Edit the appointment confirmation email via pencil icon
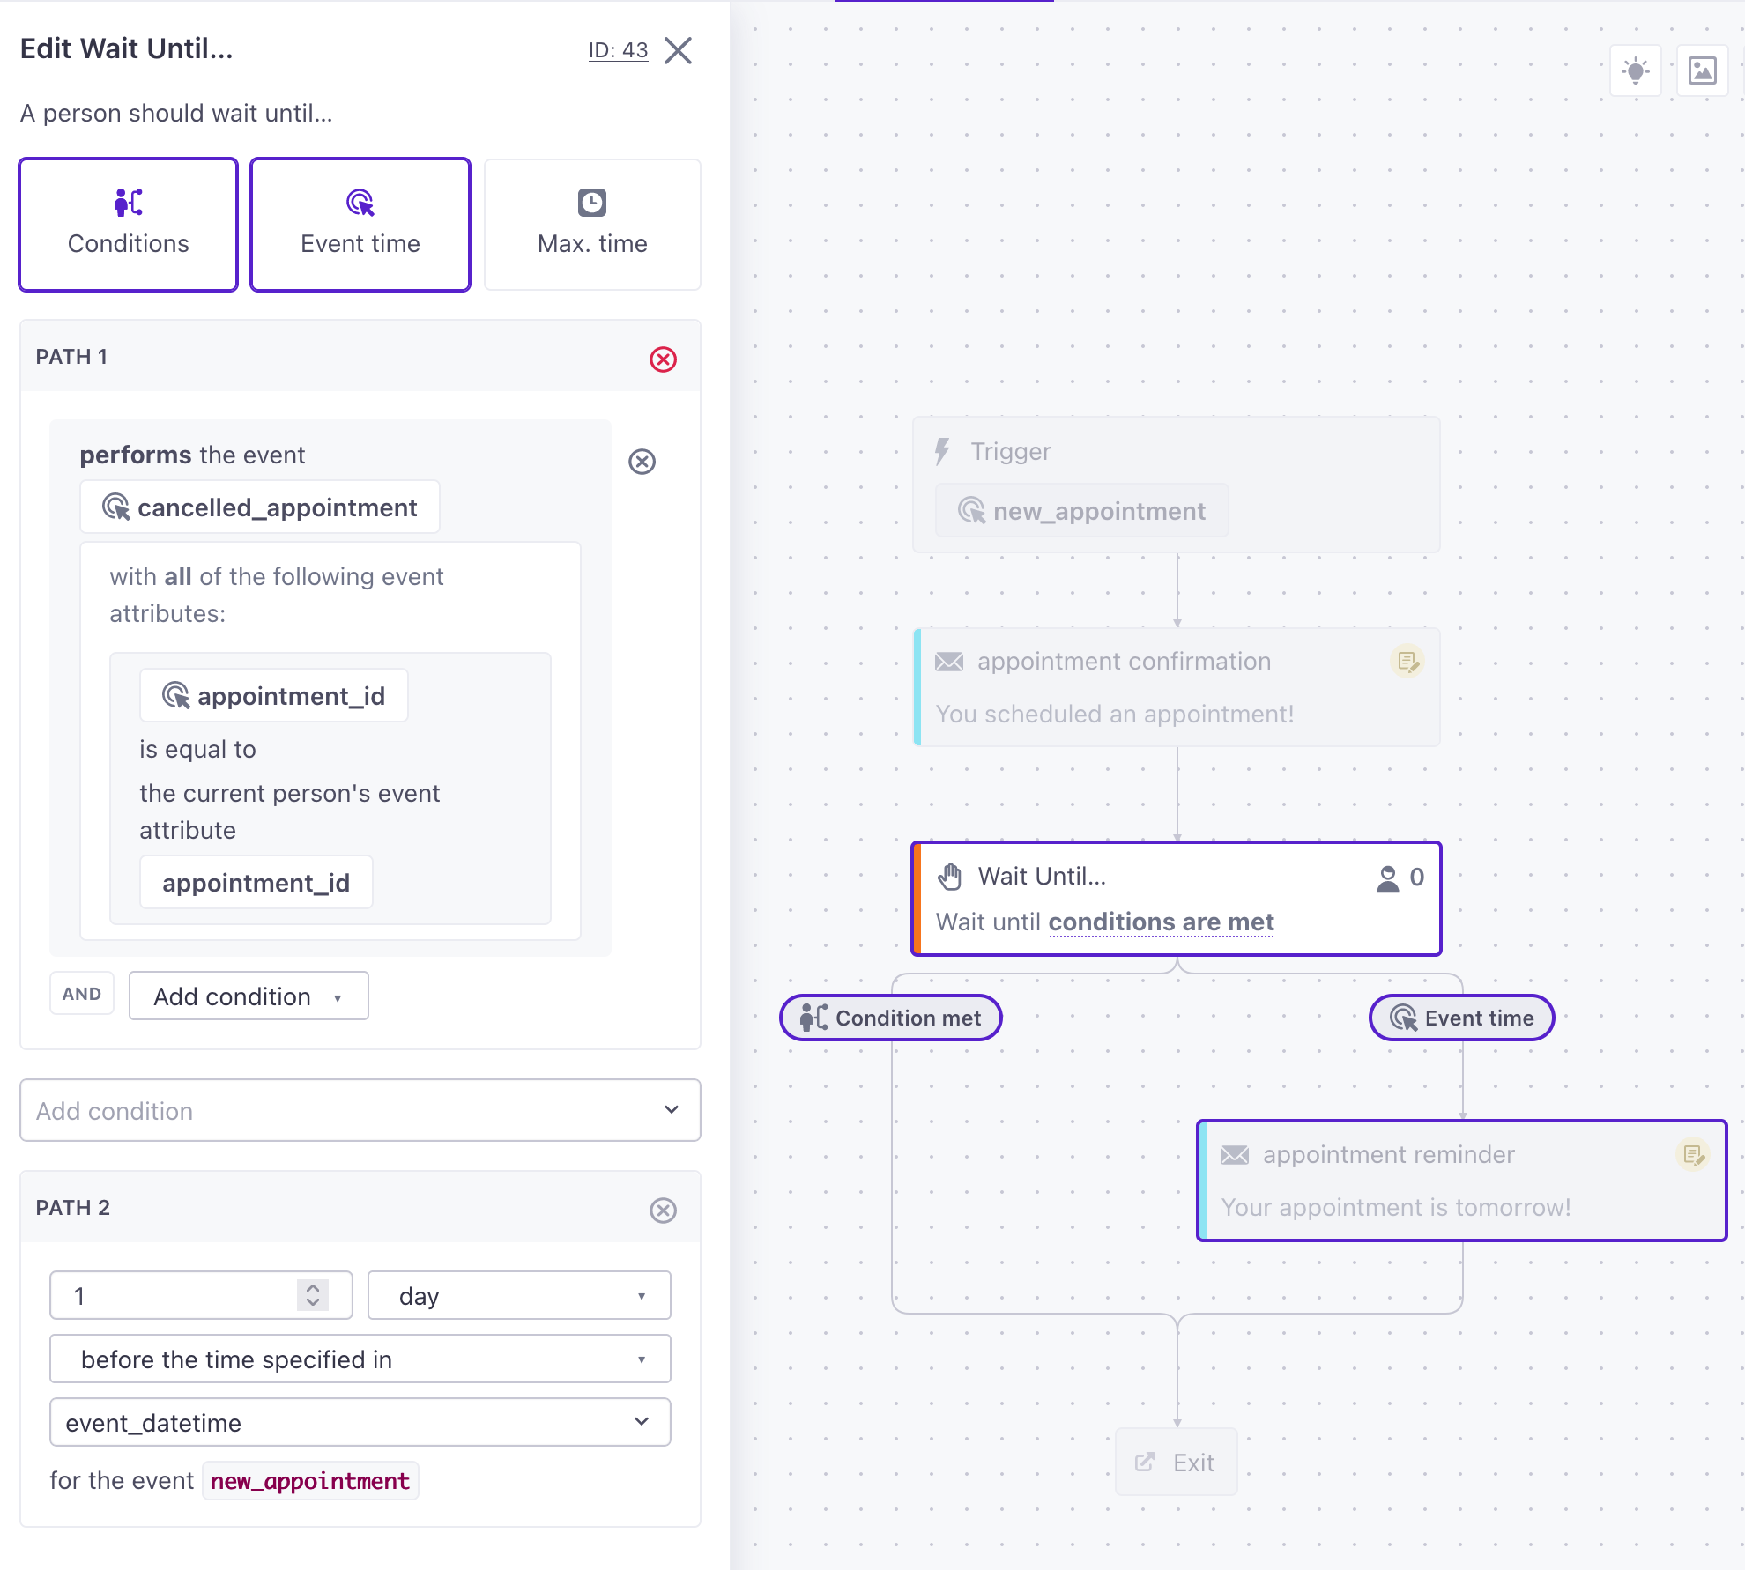 pos(1407,663)
